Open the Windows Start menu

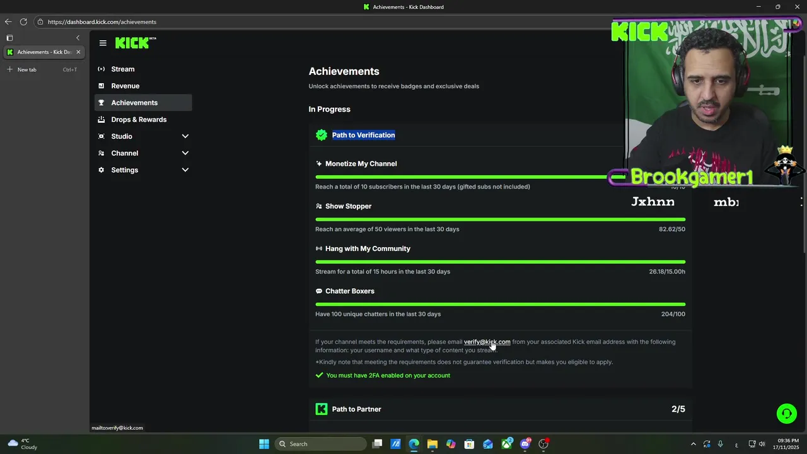pos(264,444)
